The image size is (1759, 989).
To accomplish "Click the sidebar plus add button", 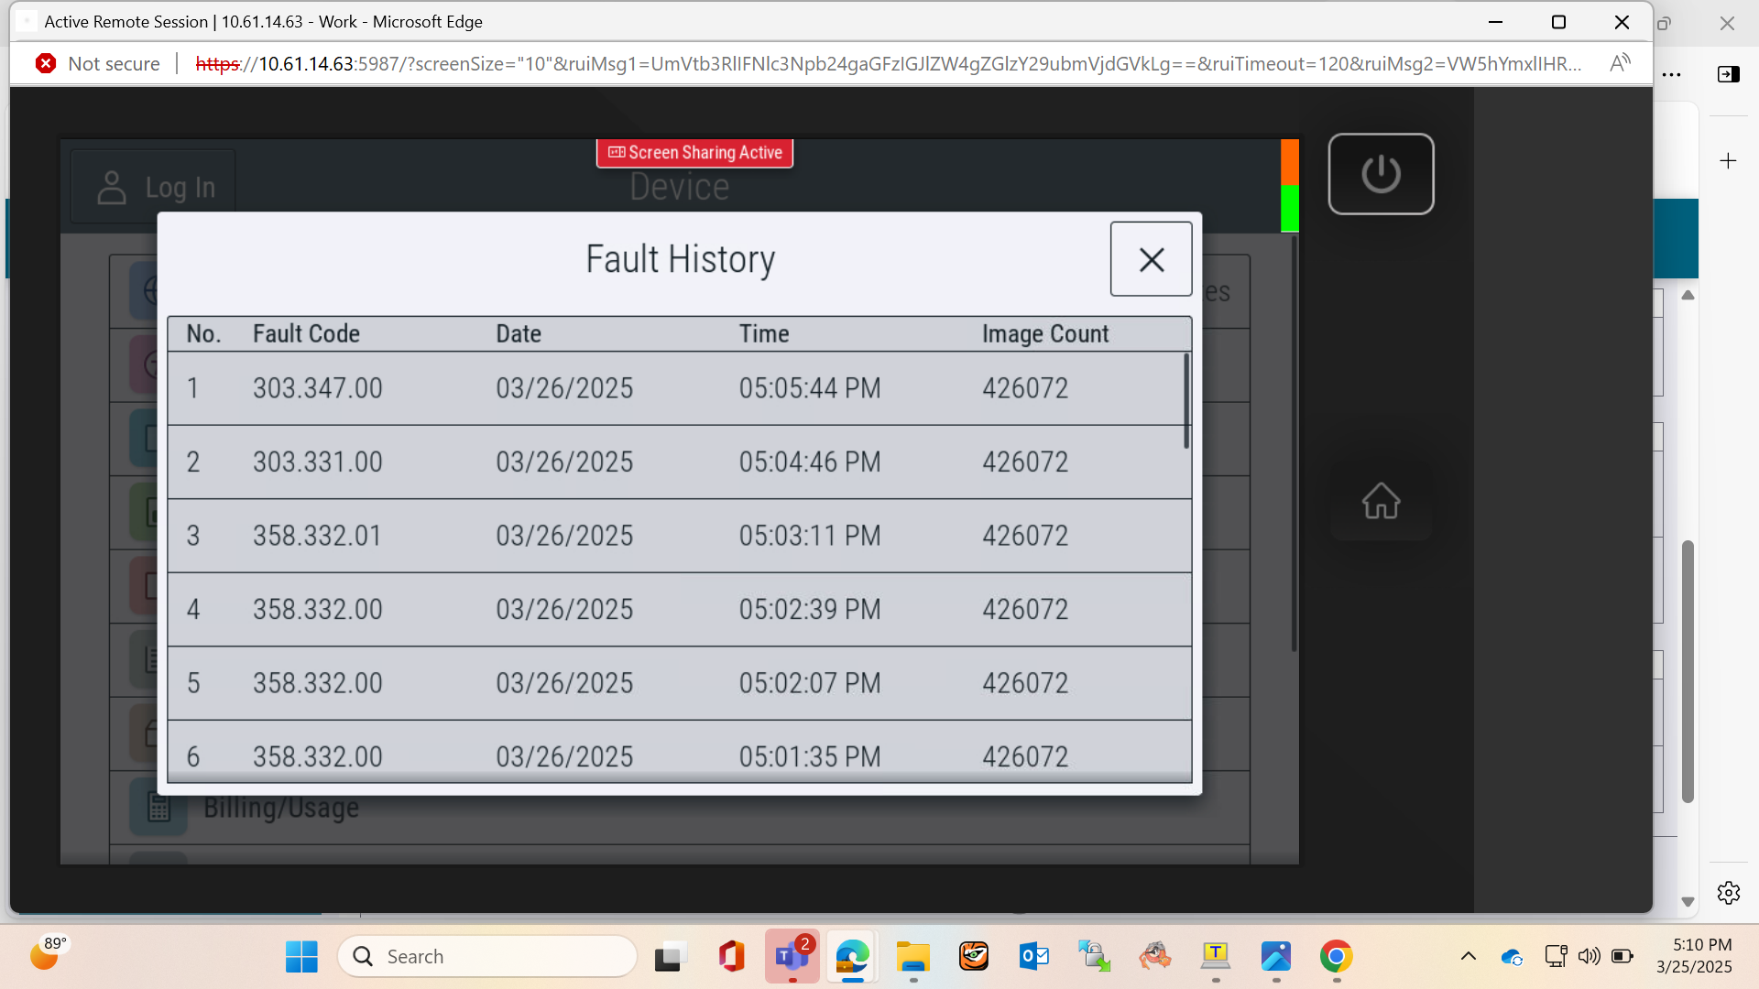I will [1728, 161].
